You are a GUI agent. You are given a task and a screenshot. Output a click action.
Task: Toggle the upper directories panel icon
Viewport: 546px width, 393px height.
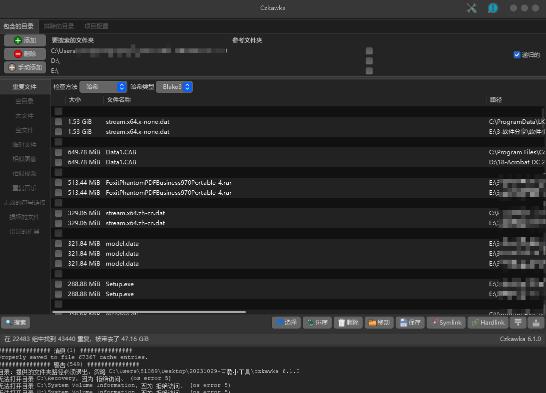[x=536, y=323]
